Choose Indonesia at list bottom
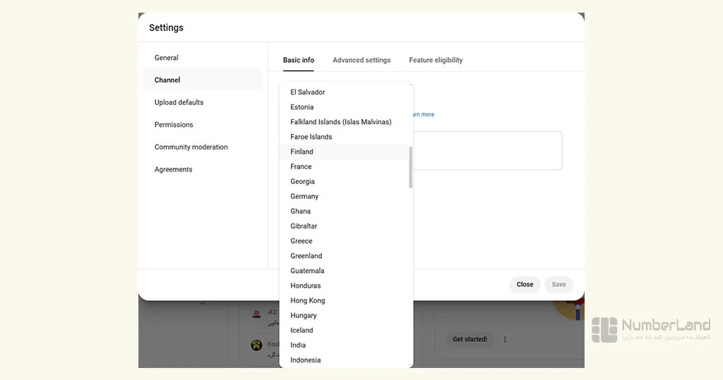This screenshot has height=380, width=723. coord(344,360)
